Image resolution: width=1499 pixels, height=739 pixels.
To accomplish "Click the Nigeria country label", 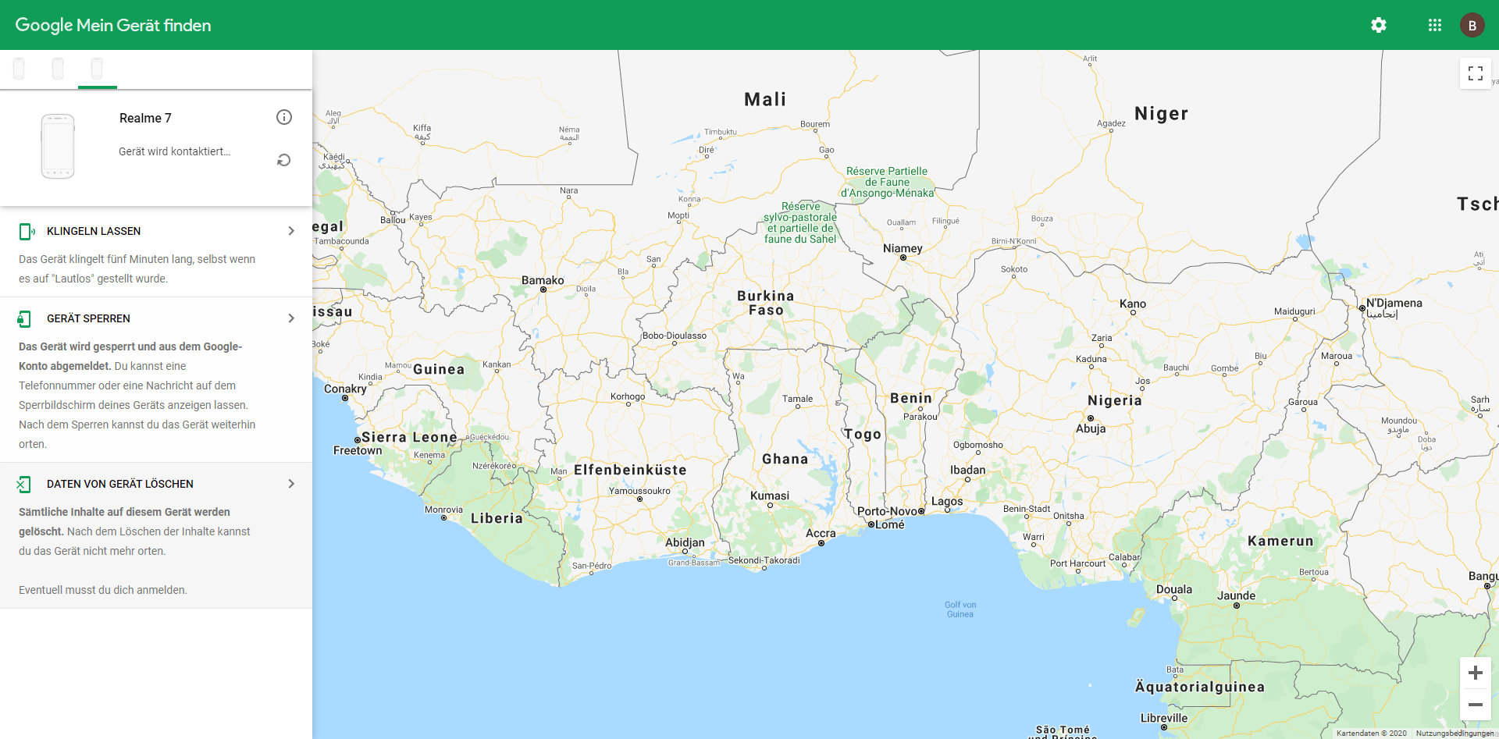I will coord(1115,400).
